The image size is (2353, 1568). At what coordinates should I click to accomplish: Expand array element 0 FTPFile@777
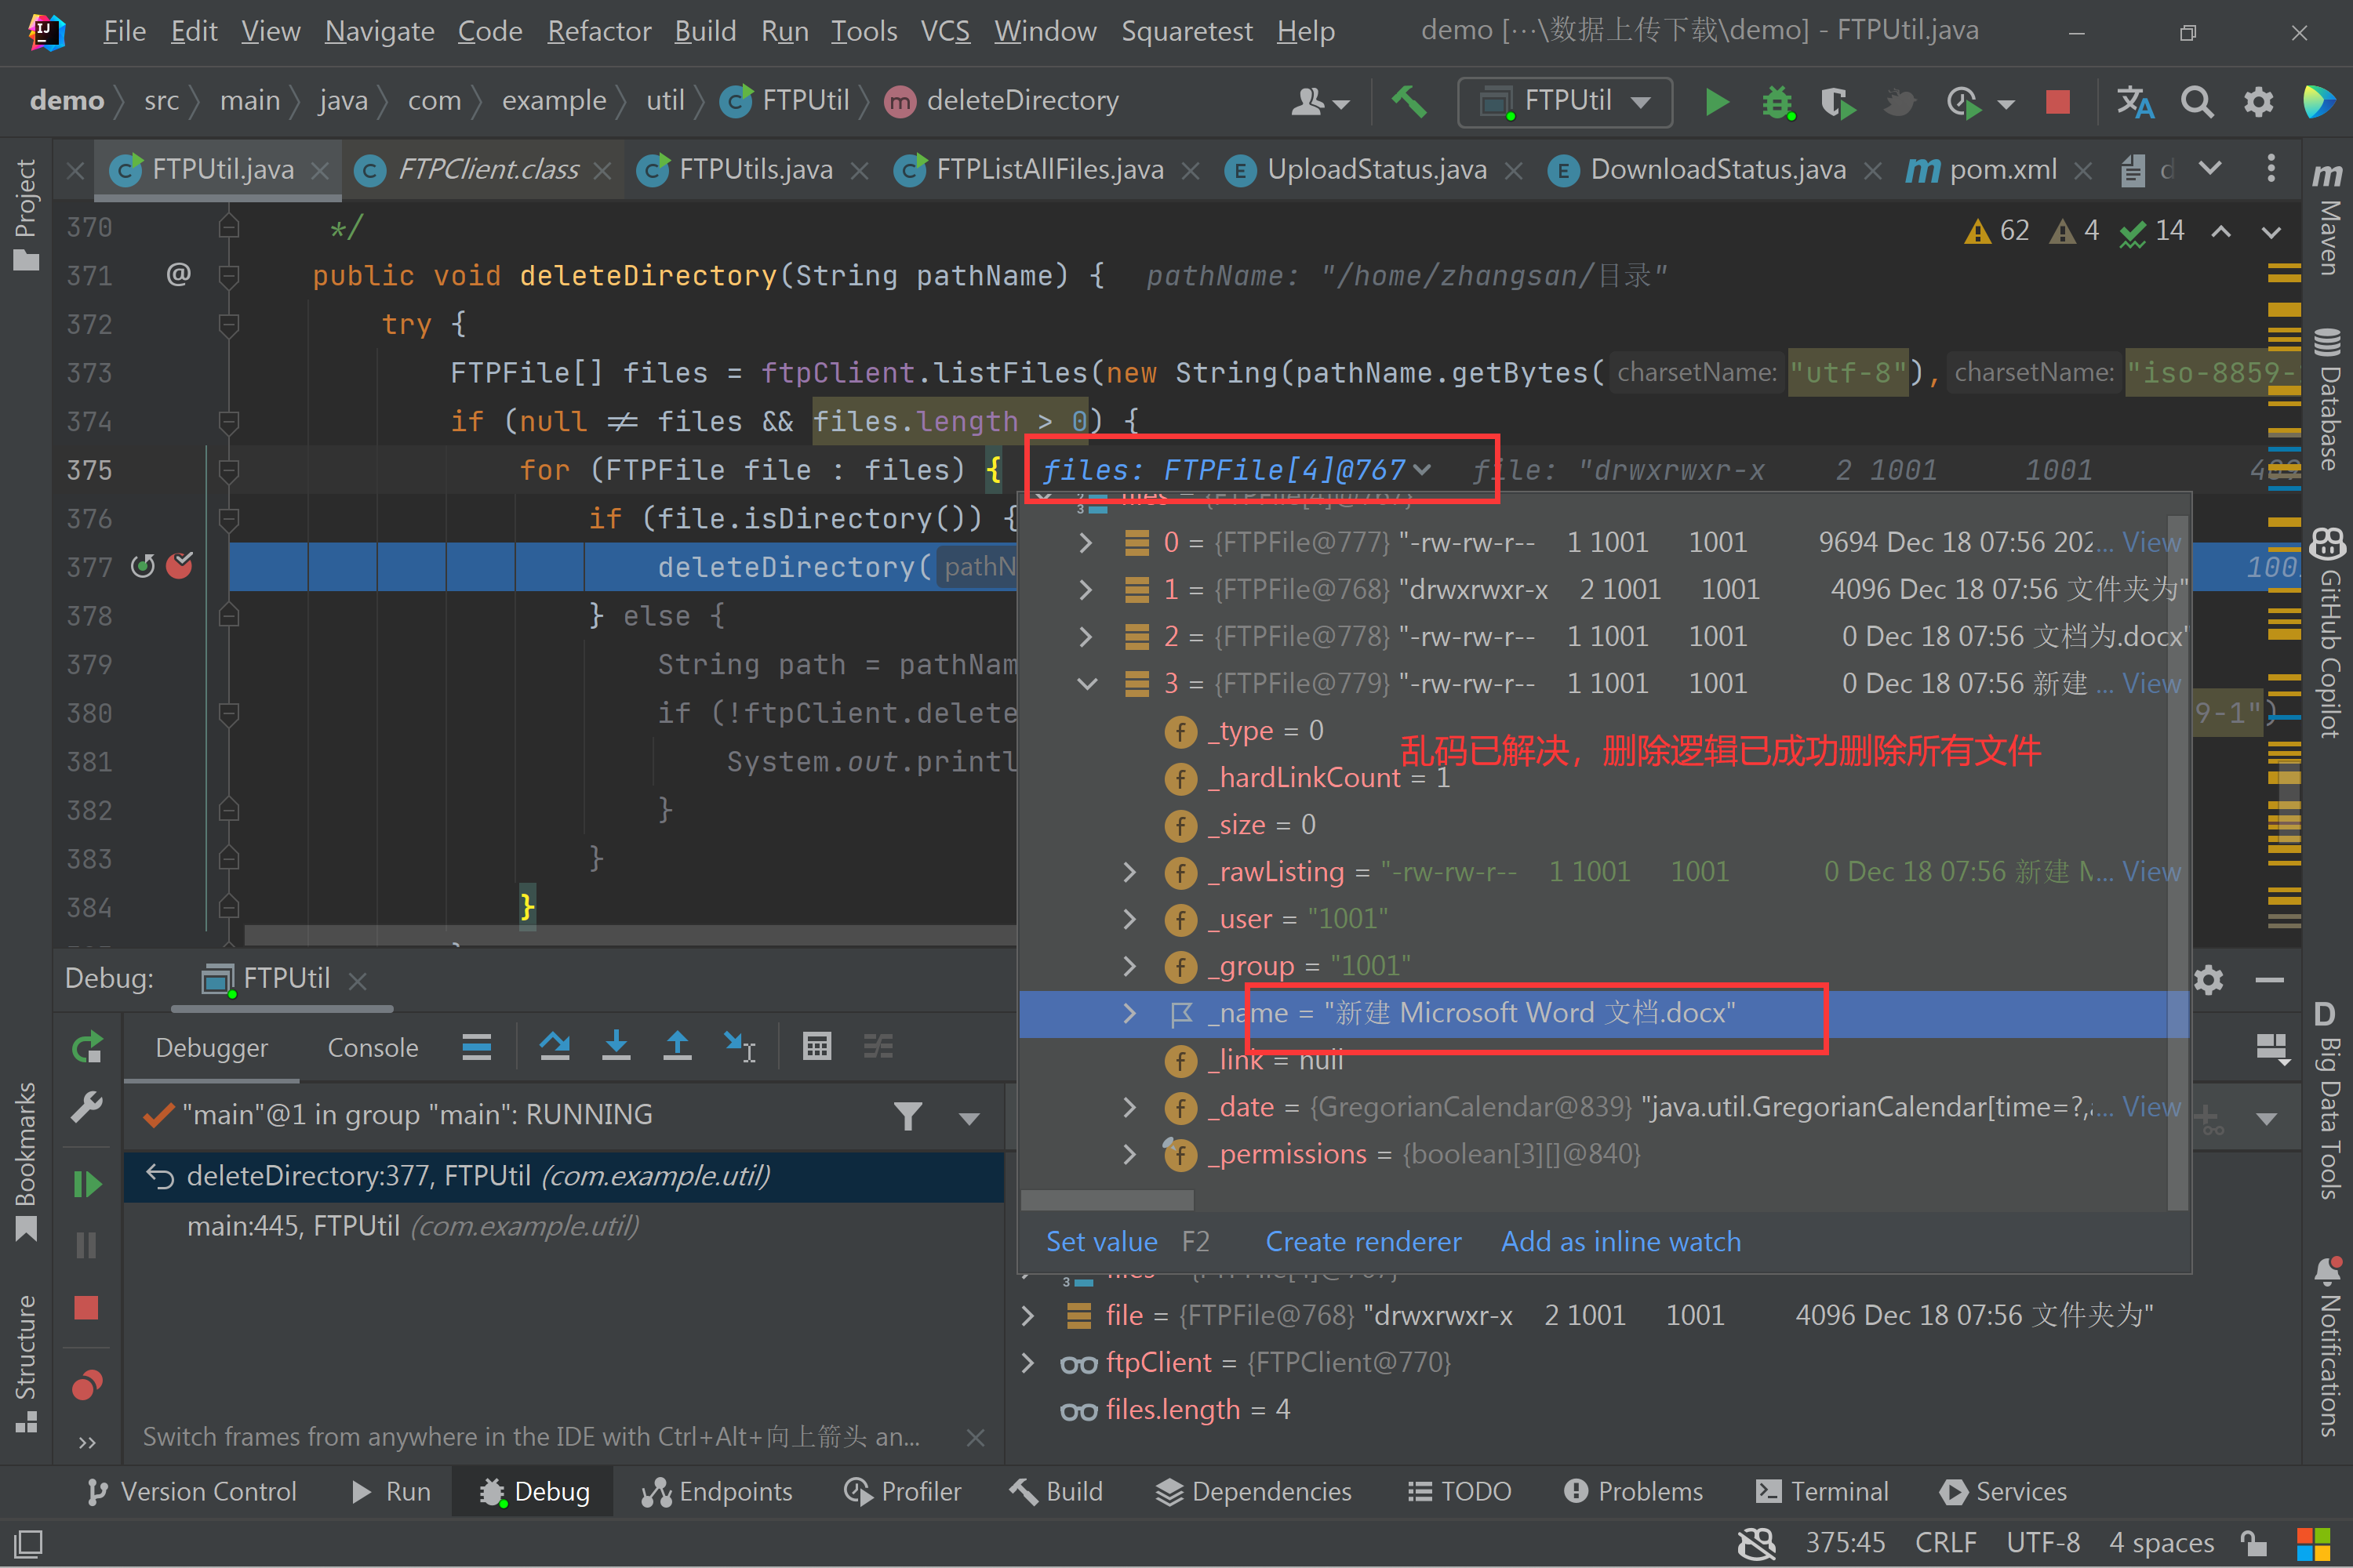(x=1086, y=542)
